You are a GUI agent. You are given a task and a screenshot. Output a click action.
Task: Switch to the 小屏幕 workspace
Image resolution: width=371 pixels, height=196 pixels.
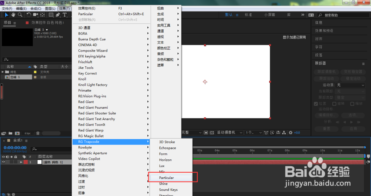pyautogui.click(x=269, y=15)
